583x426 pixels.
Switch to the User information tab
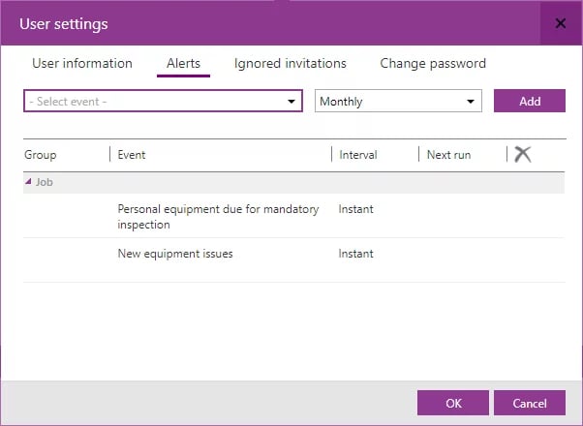tap(82, 63)
